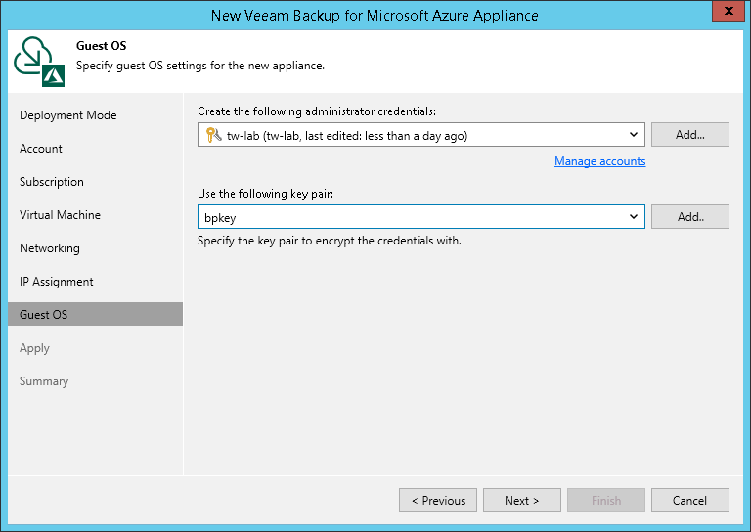Go to the Account step
The width and height of the screenshot is (751, 532).
click(41, 149)
